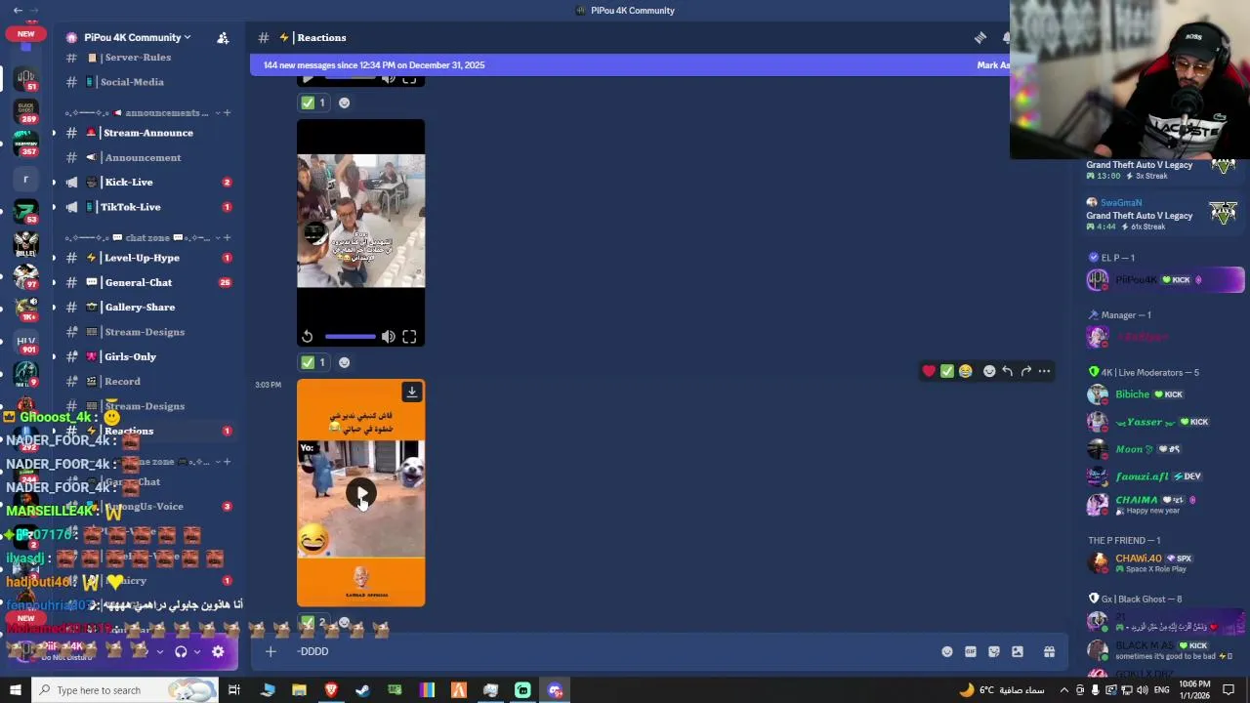Show hidden icons in system tray
Screen dimensions: 1250x703
coord(1064,690)
